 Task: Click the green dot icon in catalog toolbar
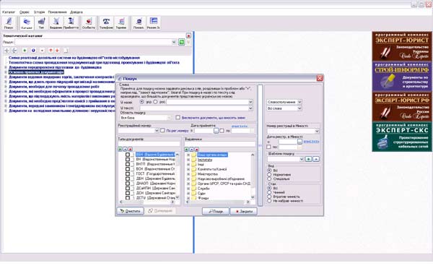point(25,51)
